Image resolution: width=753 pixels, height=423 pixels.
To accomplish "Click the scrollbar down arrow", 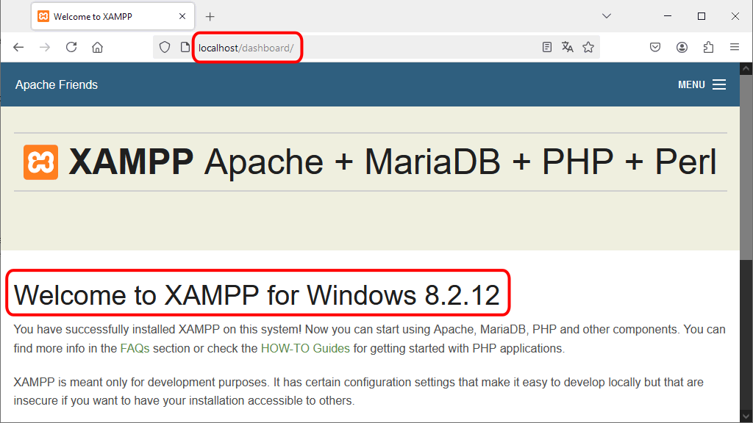I will (746, 416).
